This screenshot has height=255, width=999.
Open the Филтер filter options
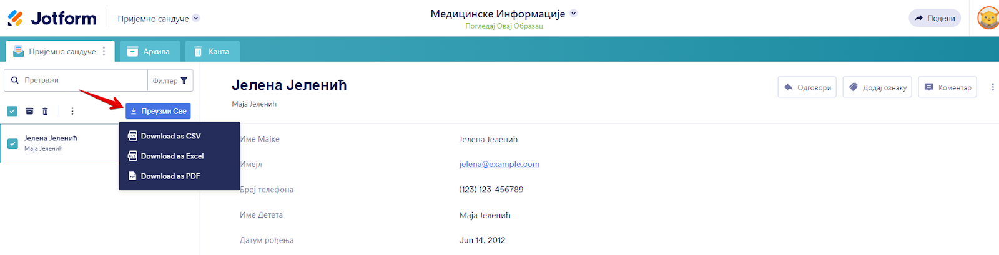tap(170, 80)
